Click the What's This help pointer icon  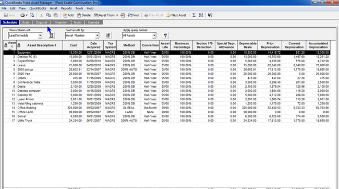210,15
